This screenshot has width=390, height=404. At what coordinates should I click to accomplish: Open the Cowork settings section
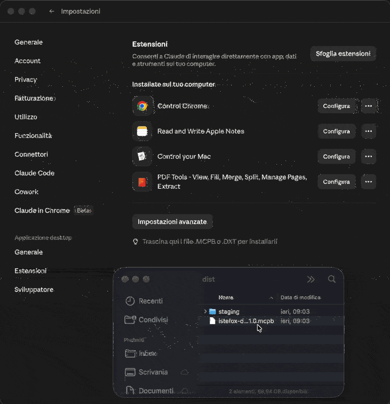26,192
